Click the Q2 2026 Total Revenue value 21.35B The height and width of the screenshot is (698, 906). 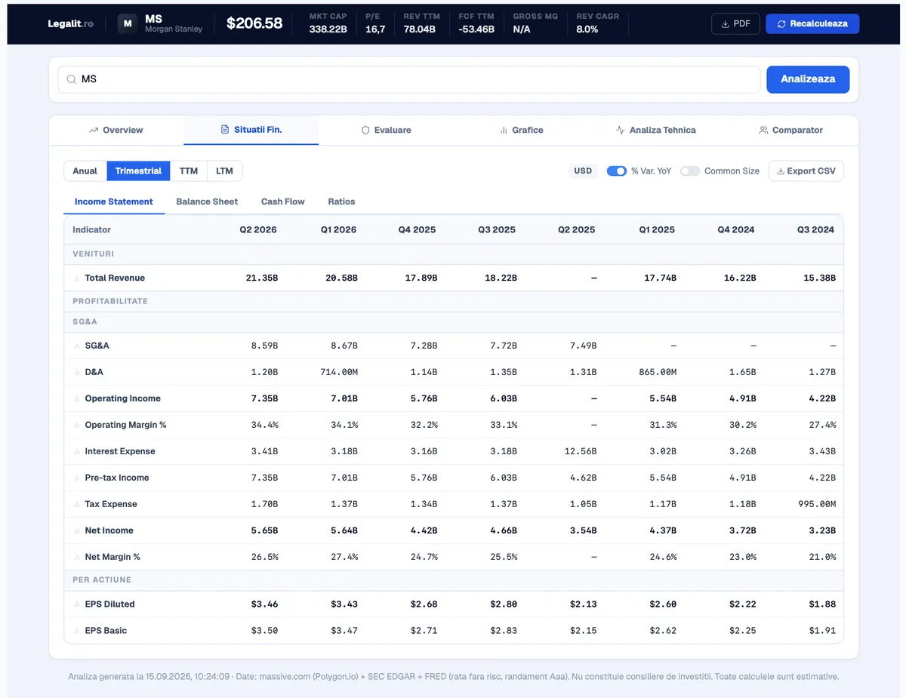261,278
